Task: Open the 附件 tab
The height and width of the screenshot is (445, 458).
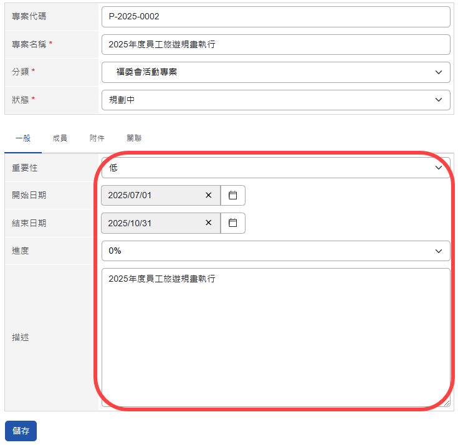Action: click(x=97, y=138)
